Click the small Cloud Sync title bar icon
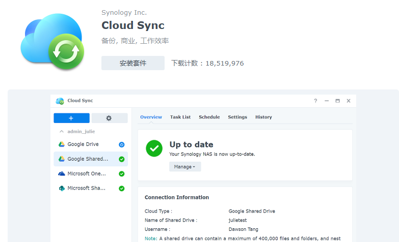The height and width of the screenshot is (242, 399). click(60, 101)
